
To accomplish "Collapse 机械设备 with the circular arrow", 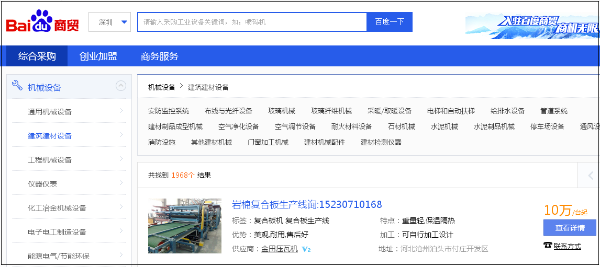I will point(120,86).
